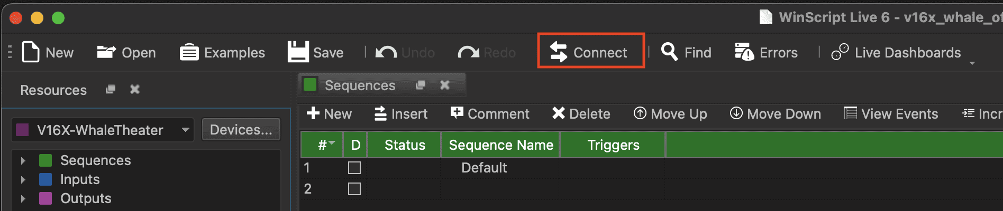1003x211 pixels.
Task: Sort by the Sequence Name column header
Action: [500, 145]
